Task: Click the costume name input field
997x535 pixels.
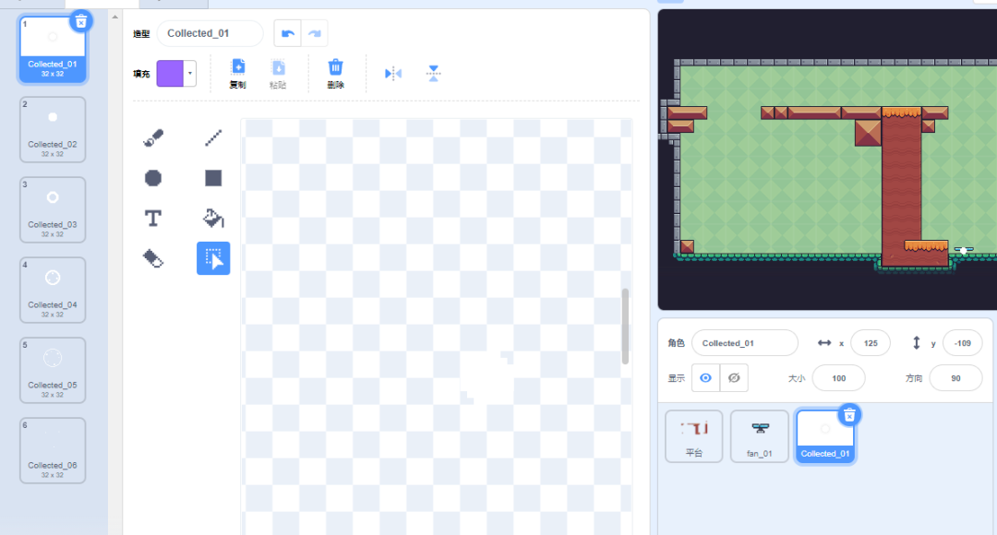Action: tap(210, 33)
